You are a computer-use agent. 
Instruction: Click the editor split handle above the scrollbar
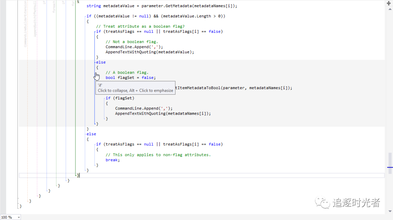(x=389, y=3)
